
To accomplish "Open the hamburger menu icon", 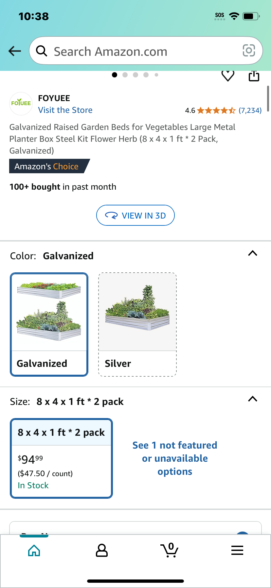I will coord(237,550).
